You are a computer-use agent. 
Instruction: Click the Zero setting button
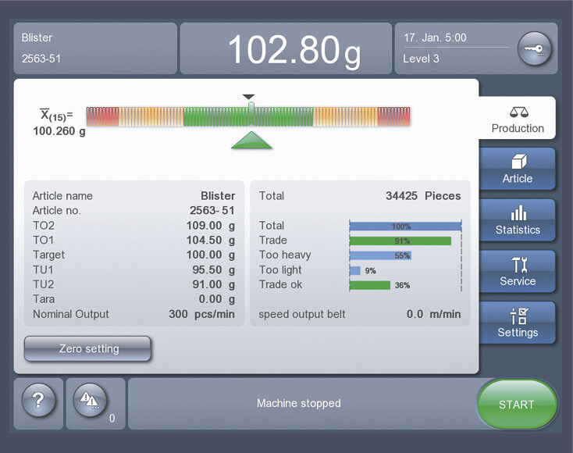87,348
